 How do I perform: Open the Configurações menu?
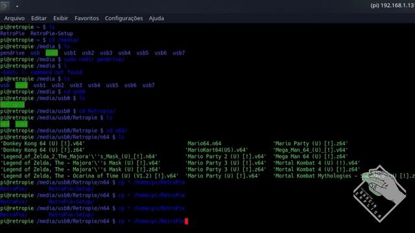124,18
